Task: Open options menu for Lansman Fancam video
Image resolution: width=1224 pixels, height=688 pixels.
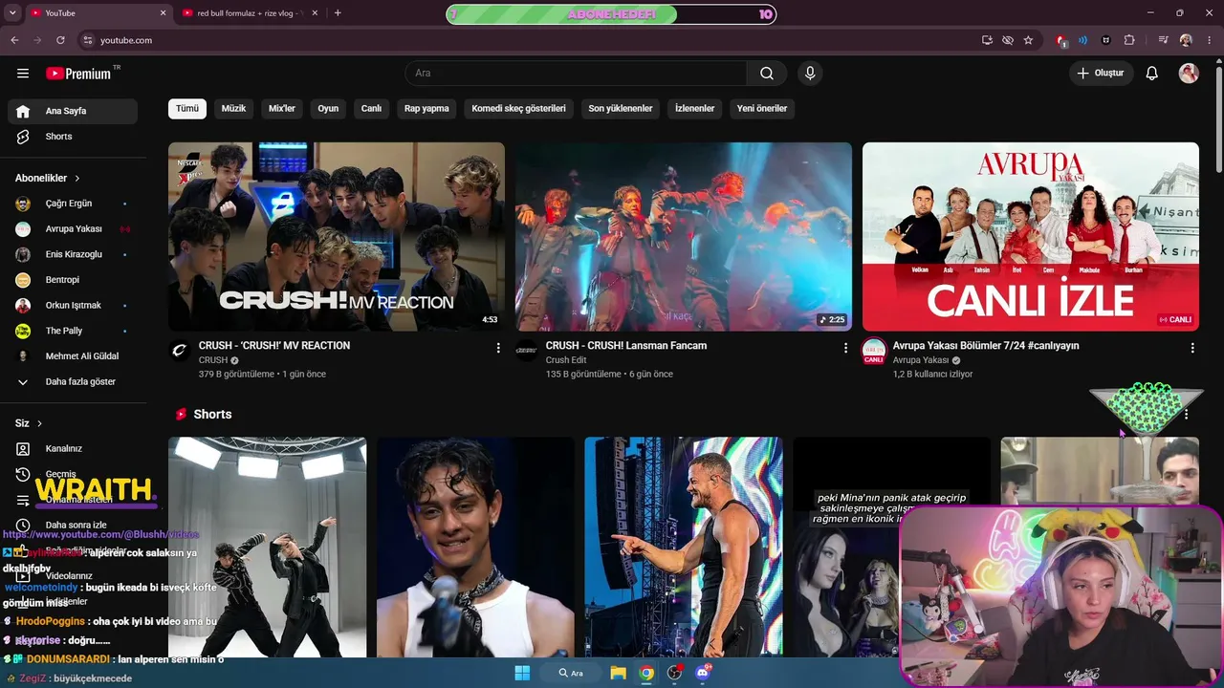Action: point(845,348)
